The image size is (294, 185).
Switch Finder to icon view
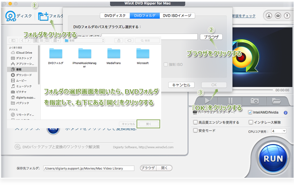[x=36, y=41]
